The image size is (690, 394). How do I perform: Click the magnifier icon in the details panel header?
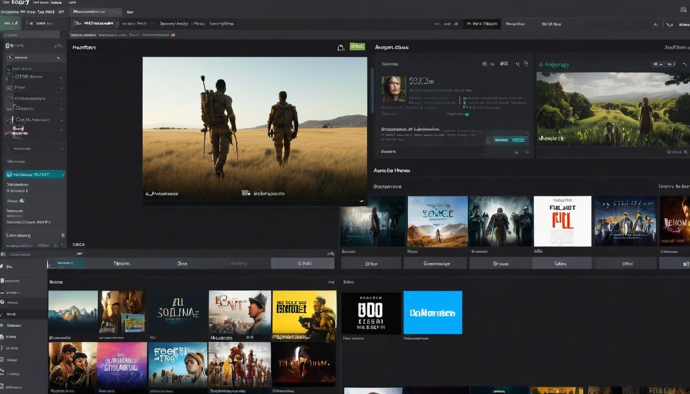point(518,64)
